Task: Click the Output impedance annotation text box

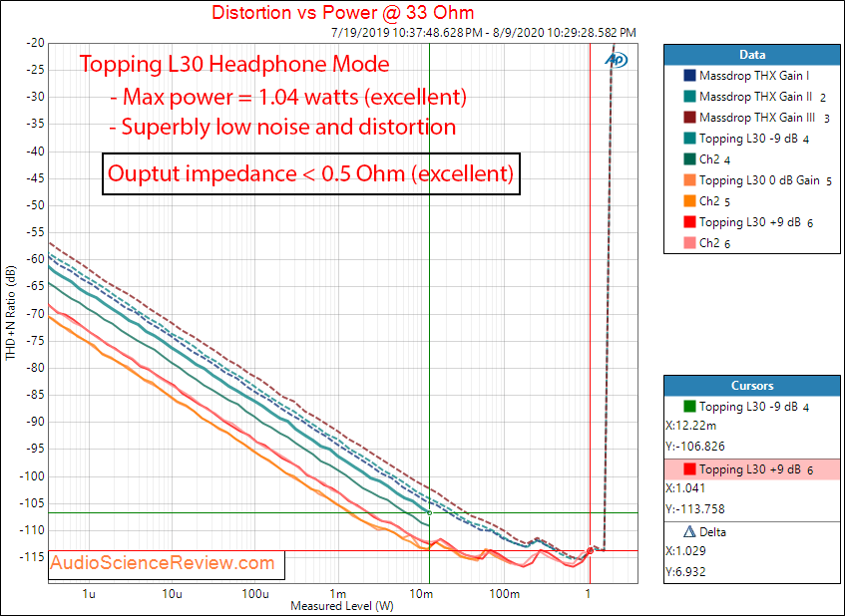Action: [x=311, y=173]
